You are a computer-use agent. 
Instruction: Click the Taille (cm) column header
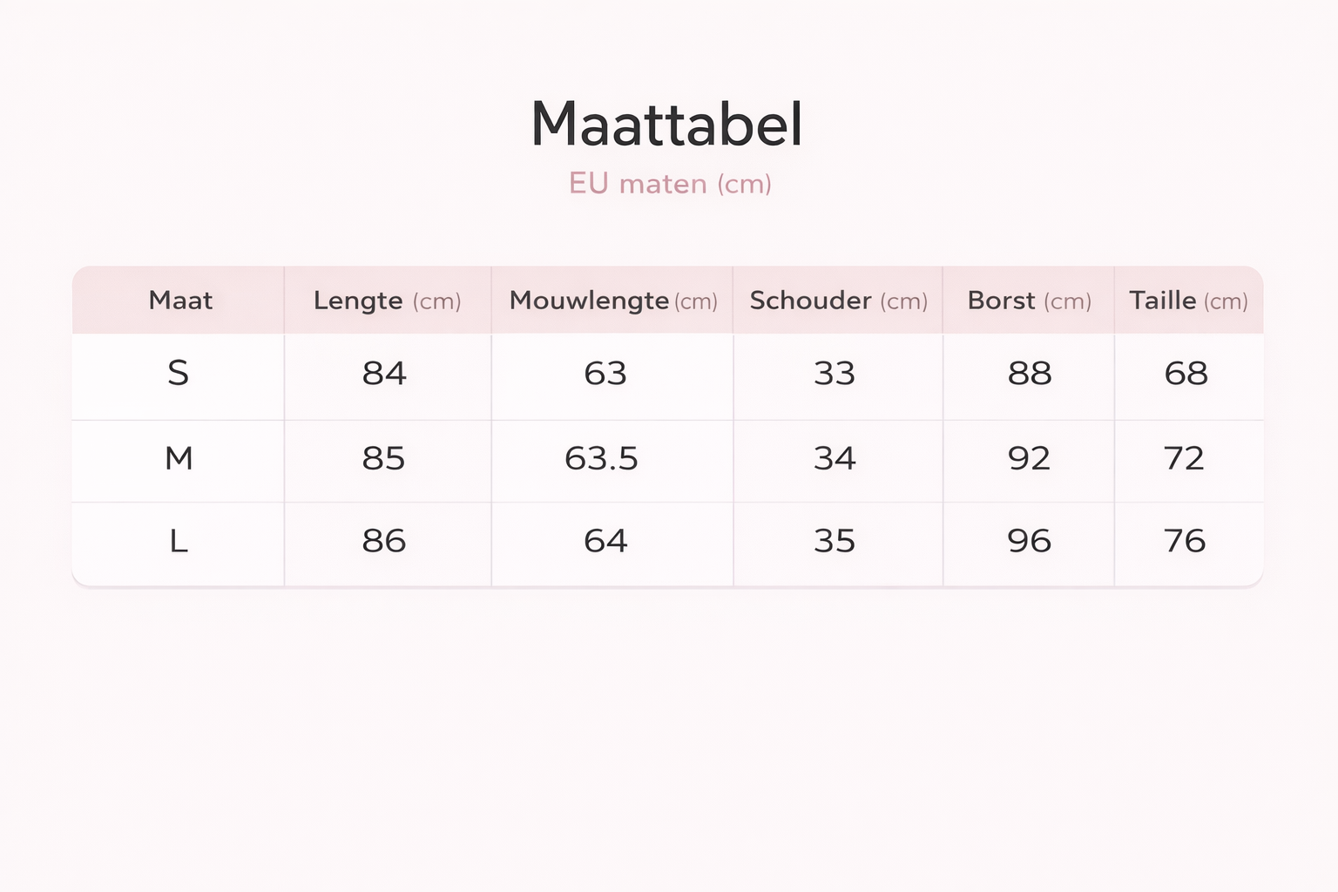pyautogui.click(x=1188, y=301)
